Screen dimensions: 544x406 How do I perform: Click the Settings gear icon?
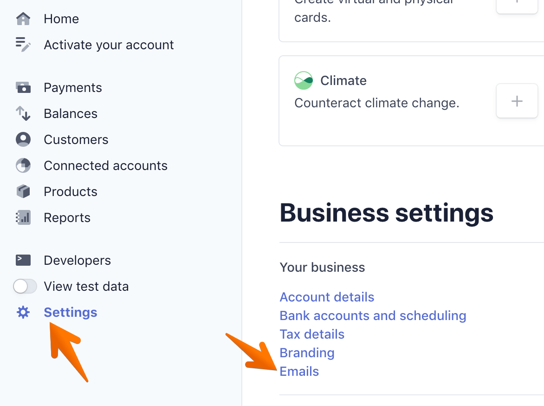23,312
